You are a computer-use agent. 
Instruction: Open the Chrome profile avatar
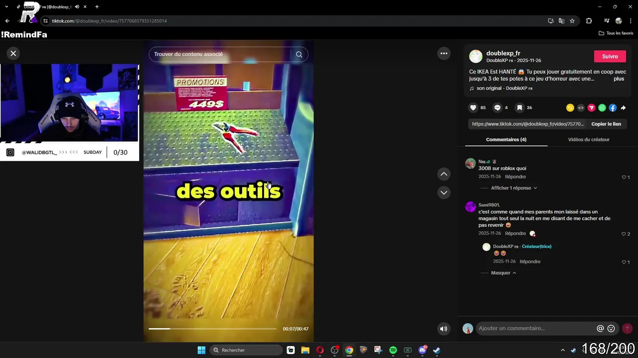[x=619, y=21]
